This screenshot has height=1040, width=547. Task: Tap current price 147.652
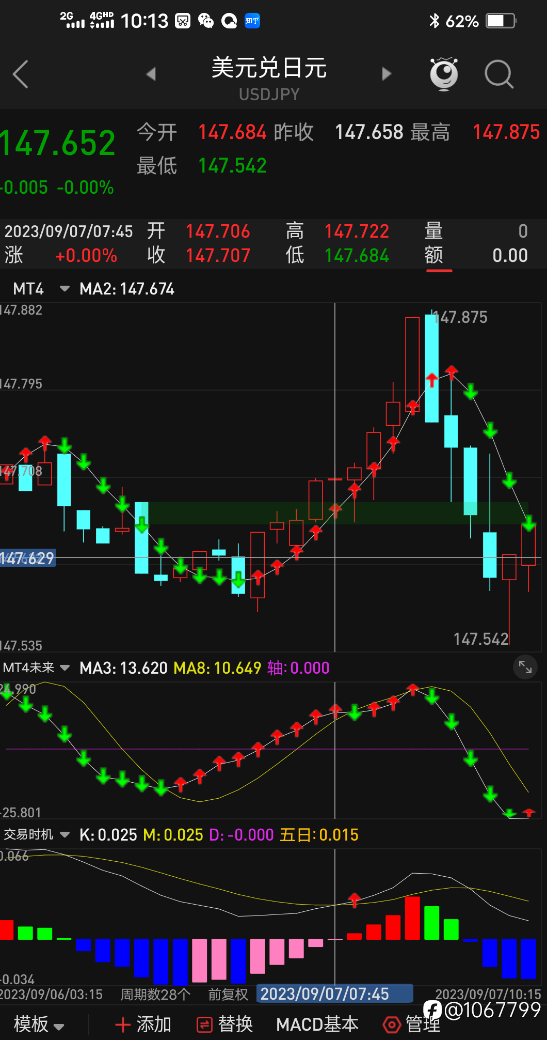pyautogui.click(x=58, y=143)
